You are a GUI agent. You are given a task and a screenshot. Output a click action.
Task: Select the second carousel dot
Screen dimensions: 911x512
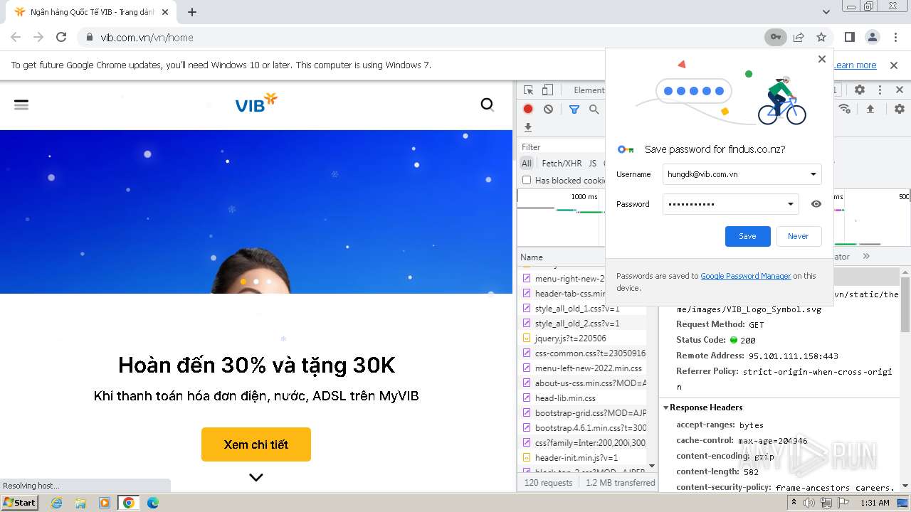click(x=256, y=282)
